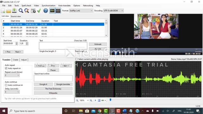Open Visual sync clapperboard-clock icon
The height and width of the screenshot is (114, 203).
tap(33, 10)
